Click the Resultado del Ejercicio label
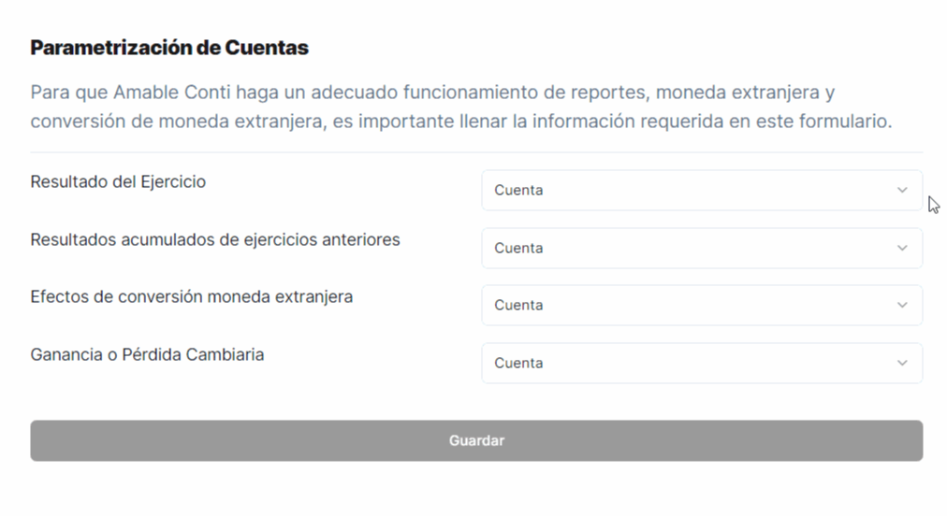947x516 pixels. click(118, 181)
